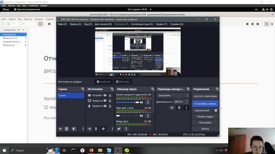Delete the selected scene with trash icon
The height and width of the screenshot is (154, 275).
[x=67, y=129]
